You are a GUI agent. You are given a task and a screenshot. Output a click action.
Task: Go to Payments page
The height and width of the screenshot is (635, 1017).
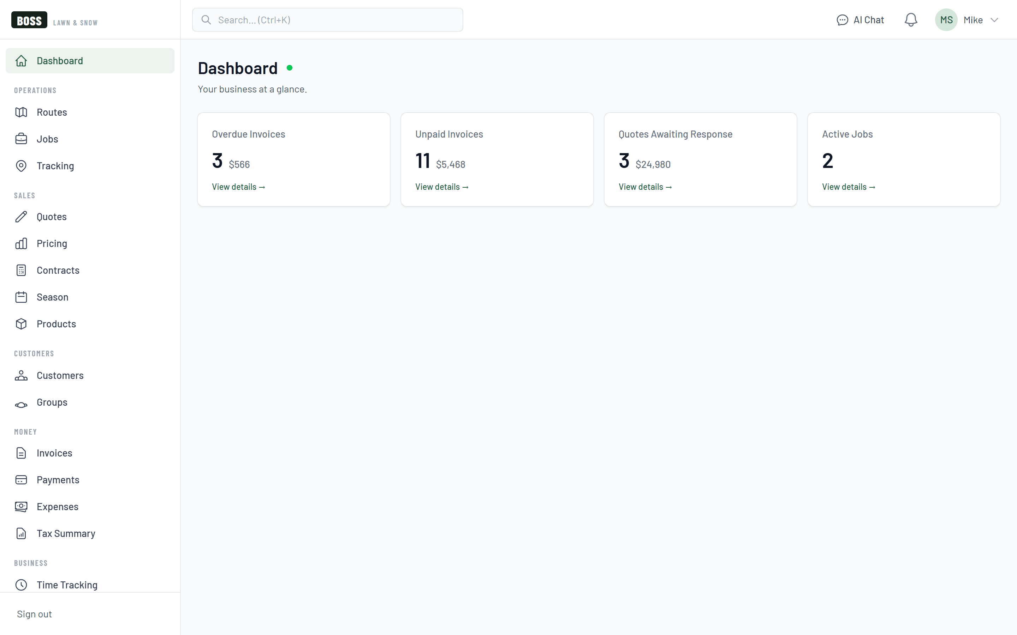coord(90,480)
